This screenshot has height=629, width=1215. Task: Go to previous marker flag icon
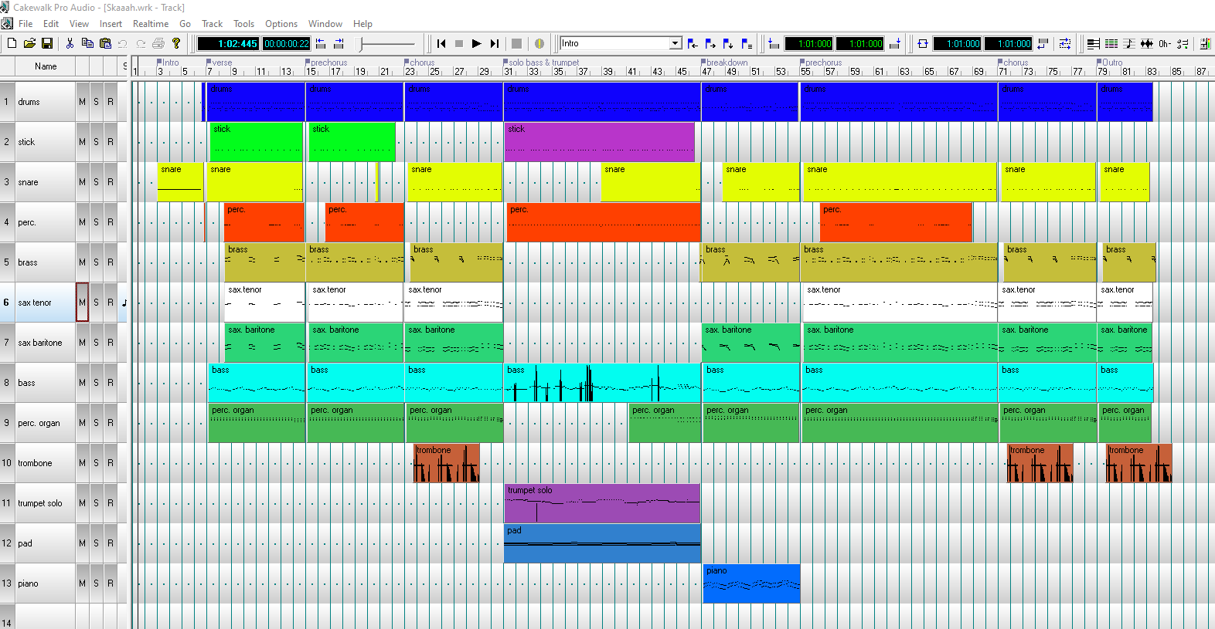[x=693, y=43]
